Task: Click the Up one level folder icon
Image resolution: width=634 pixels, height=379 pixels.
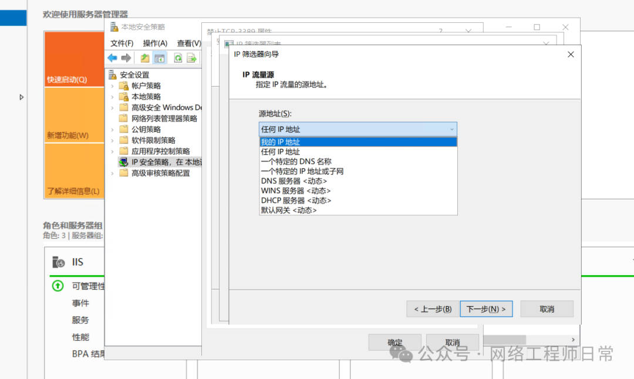Action: pyautogui.click(x=144, y=58)
